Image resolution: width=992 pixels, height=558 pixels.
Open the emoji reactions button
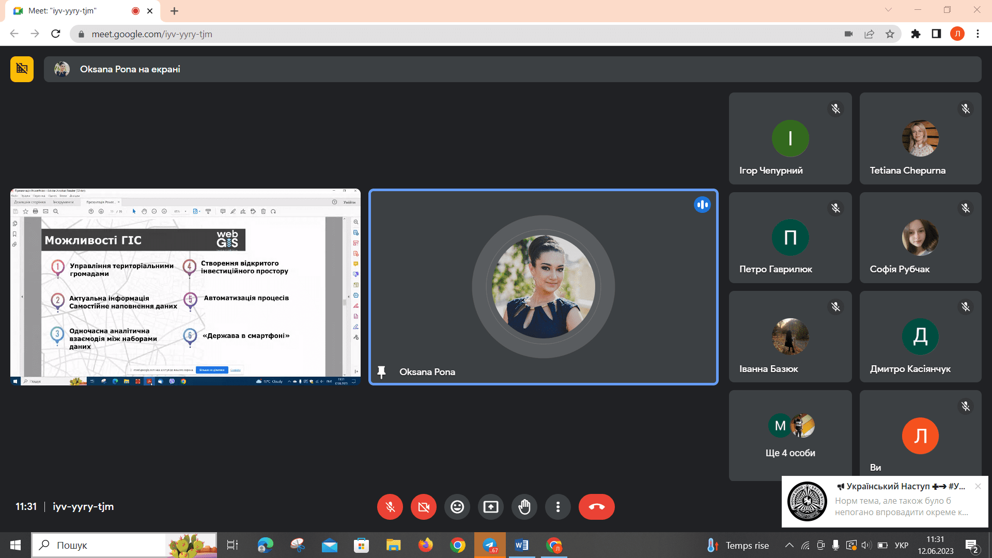coord(457,507)
